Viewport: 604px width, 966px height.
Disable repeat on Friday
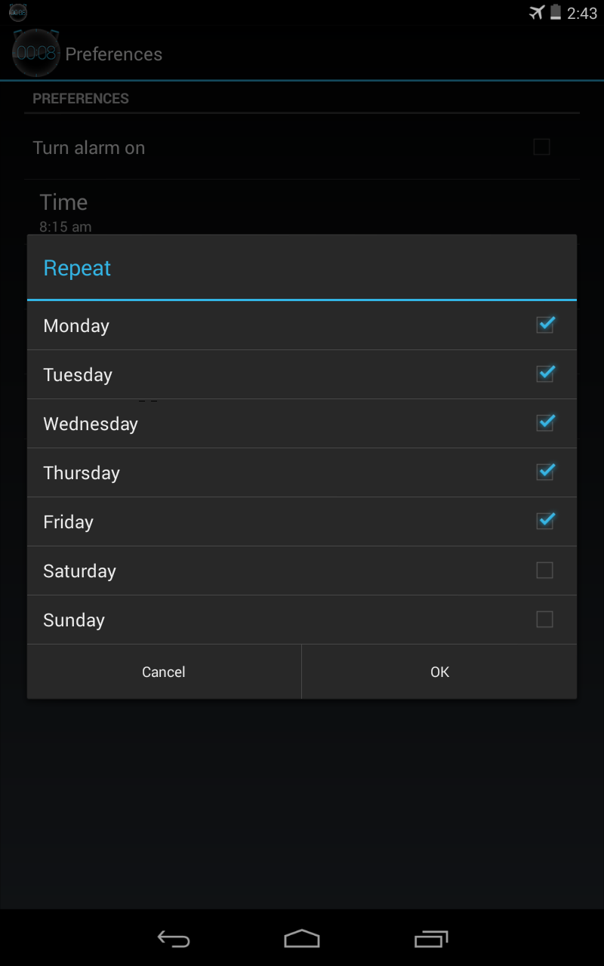coord(545,521)
